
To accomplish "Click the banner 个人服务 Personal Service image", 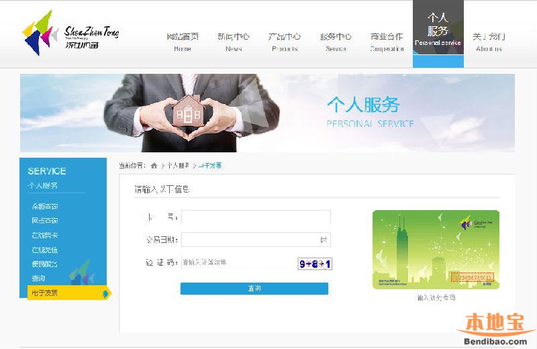I will click(x=267, y=113).
